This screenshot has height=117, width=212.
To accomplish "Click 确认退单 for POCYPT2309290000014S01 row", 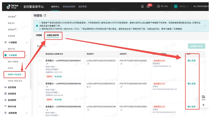I will 191,84.
